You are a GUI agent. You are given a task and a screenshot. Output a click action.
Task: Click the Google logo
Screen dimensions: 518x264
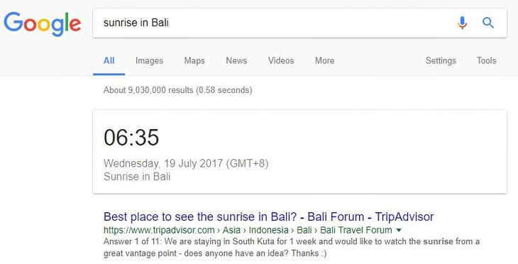coord(43,24)
